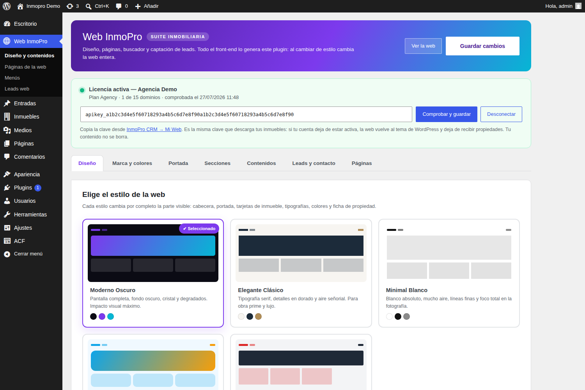This screenshot has width=585, height=390.
Task: Click the Páginas pages icon
Action: (x=7, y=144)
